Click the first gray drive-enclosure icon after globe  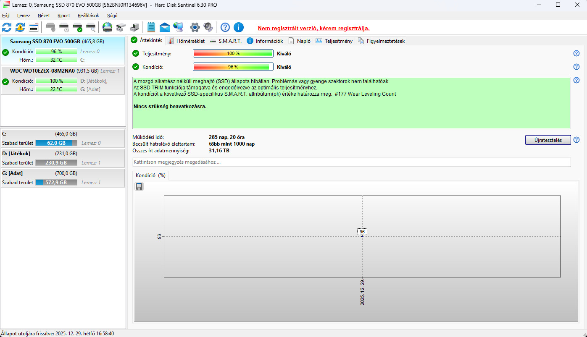point(121,28)
